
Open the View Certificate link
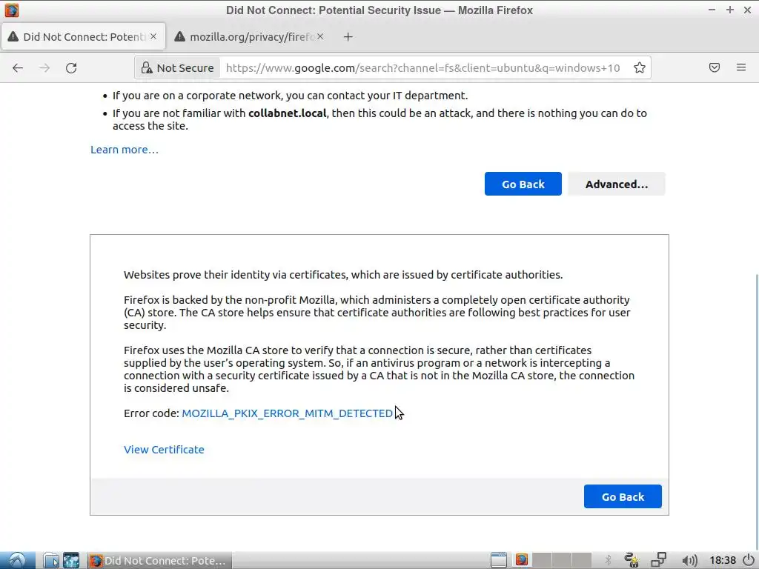point(164,450)
